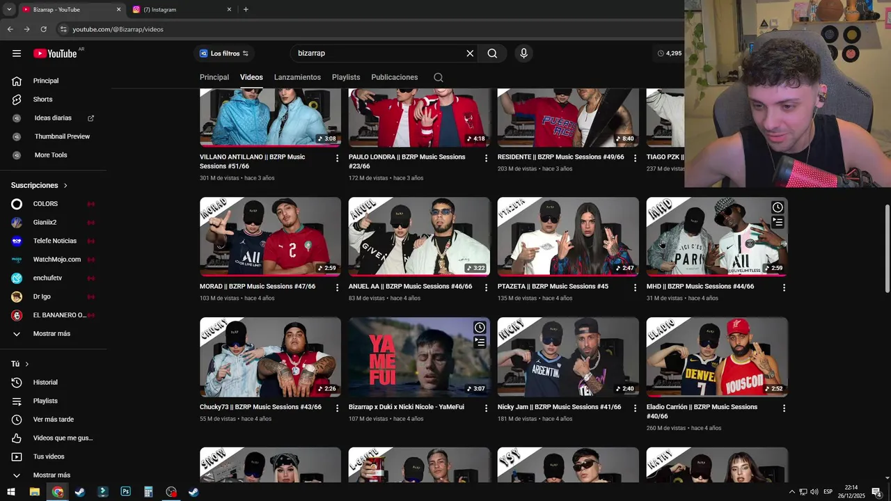Viewport: 891px width, 501px height.
Task: Open the Los filtros filter button
Action: pyautogui.click(x=224, y=54)
